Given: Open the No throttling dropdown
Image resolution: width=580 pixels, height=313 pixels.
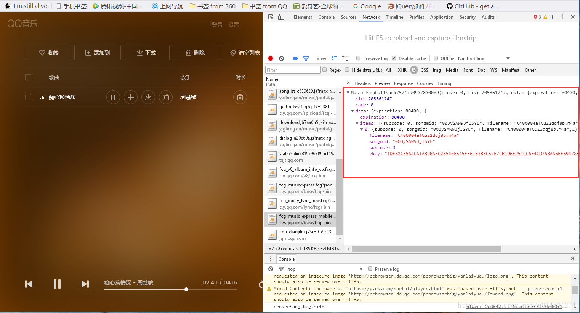Looking at the screenshot, I should [484, 58].
